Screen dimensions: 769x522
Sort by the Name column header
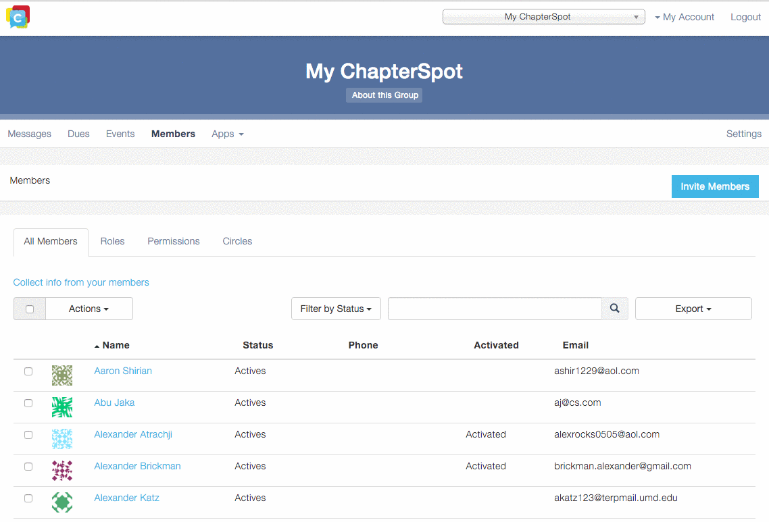(x=116, y=346)
